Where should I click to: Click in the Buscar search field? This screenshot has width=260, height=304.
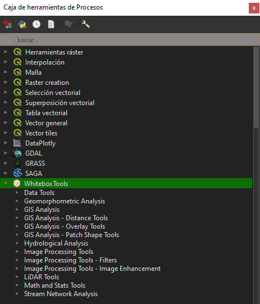coord(130,40)
